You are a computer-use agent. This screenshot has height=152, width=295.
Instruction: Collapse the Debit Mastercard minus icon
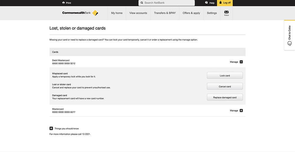click(x=241, y=62)
